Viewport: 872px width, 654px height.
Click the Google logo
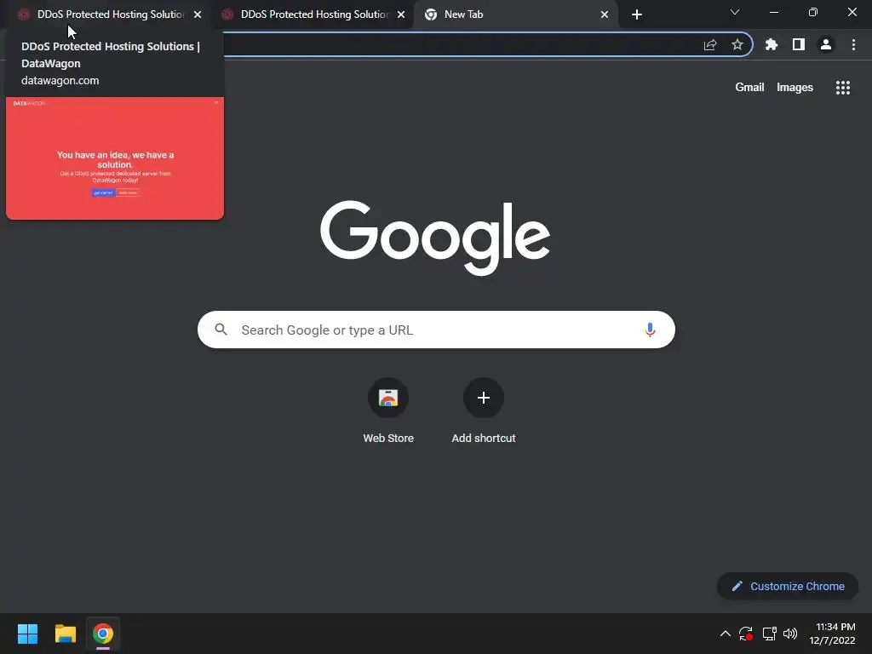point(435,238)
